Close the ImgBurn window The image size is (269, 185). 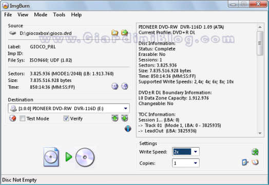coord(258,4)
